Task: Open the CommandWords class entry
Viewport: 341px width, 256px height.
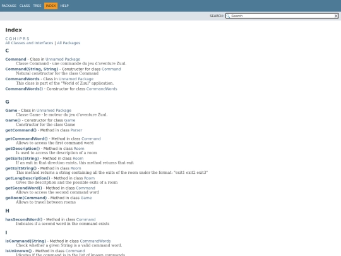Action: pyautogui.click(x=22, y=79)
